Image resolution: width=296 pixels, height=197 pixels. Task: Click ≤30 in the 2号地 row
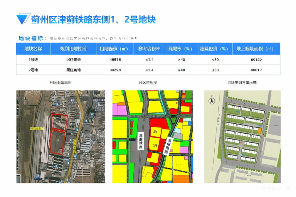point(215,70)
